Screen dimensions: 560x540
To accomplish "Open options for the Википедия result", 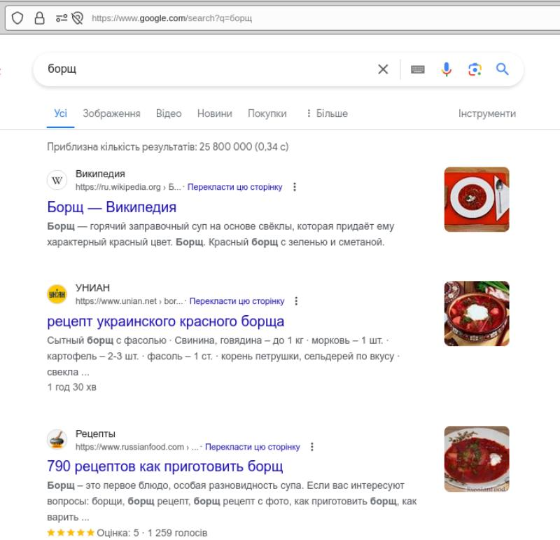I will click(x=294, y=187).
